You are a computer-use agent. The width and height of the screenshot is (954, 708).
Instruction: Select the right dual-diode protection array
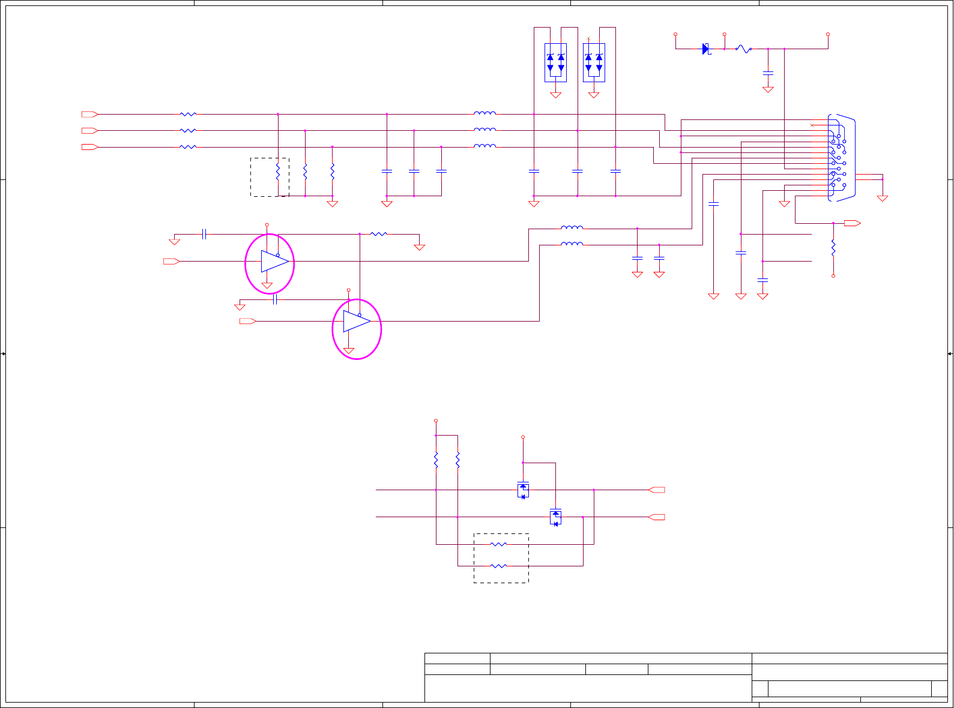(594, 62)
